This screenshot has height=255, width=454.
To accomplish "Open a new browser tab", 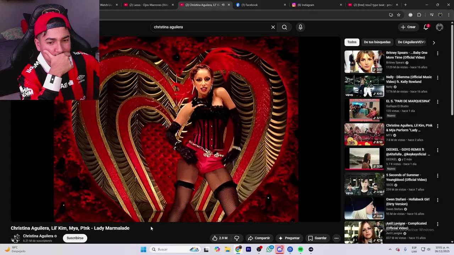I will 405,5.
